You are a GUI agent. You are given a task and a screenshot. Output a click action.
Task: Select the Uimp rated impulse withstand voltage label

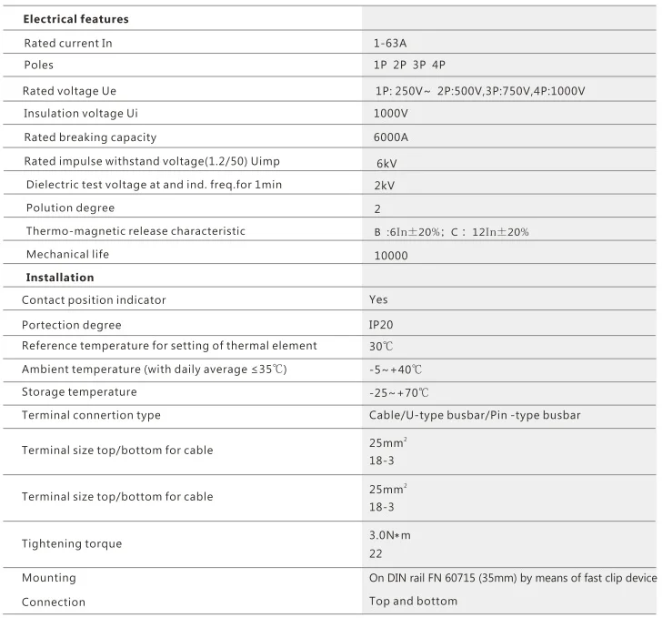[x=152, y=161]
